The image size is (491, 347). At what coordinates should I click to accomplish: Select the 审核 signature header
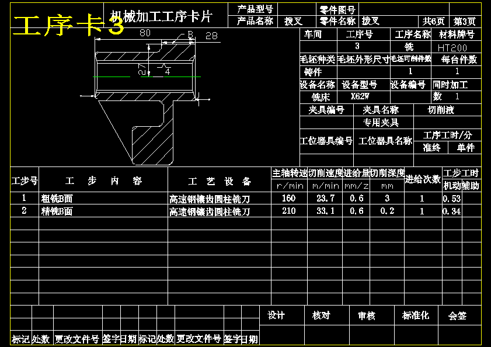click(x=367, y=315)
